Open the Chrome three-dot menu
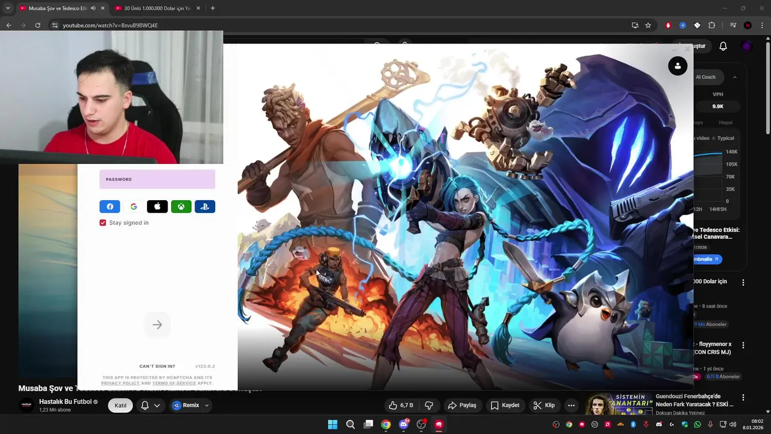The image size is (771, 434). 763,25
